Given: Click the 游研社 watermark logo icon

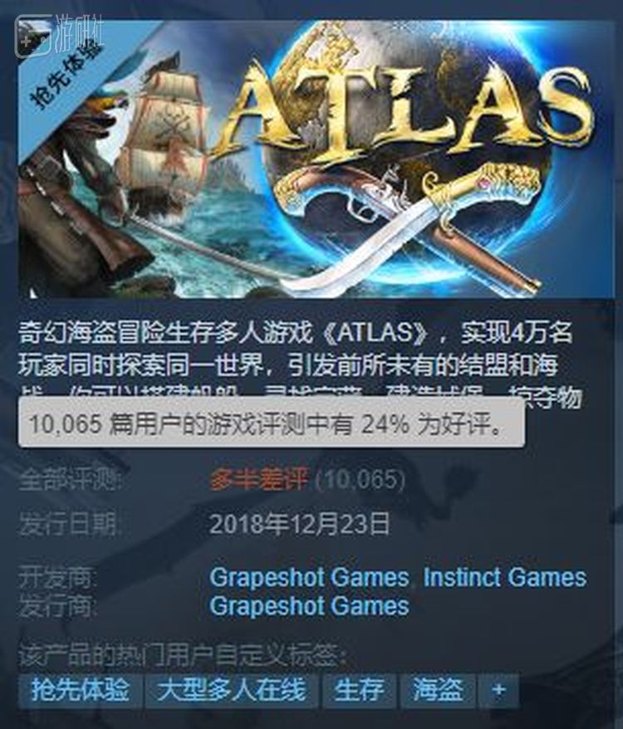Looking at the screenshot, I should coord(34,36).
